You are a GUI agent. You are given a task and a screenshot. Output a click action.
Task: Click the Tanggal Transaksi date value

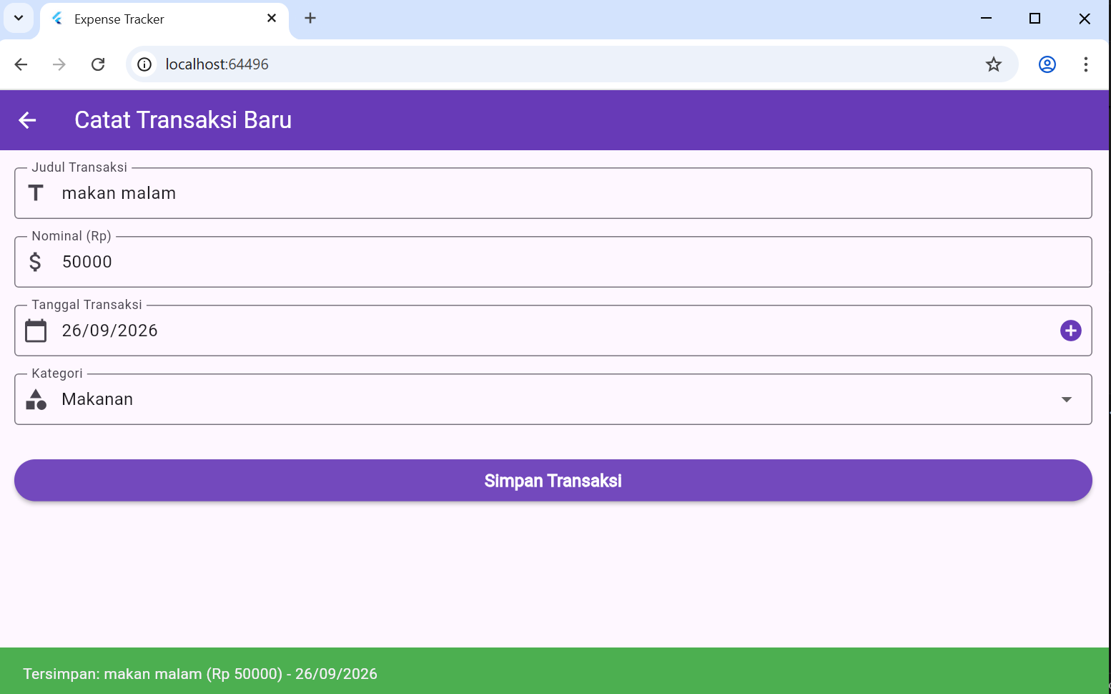[109, 331]
